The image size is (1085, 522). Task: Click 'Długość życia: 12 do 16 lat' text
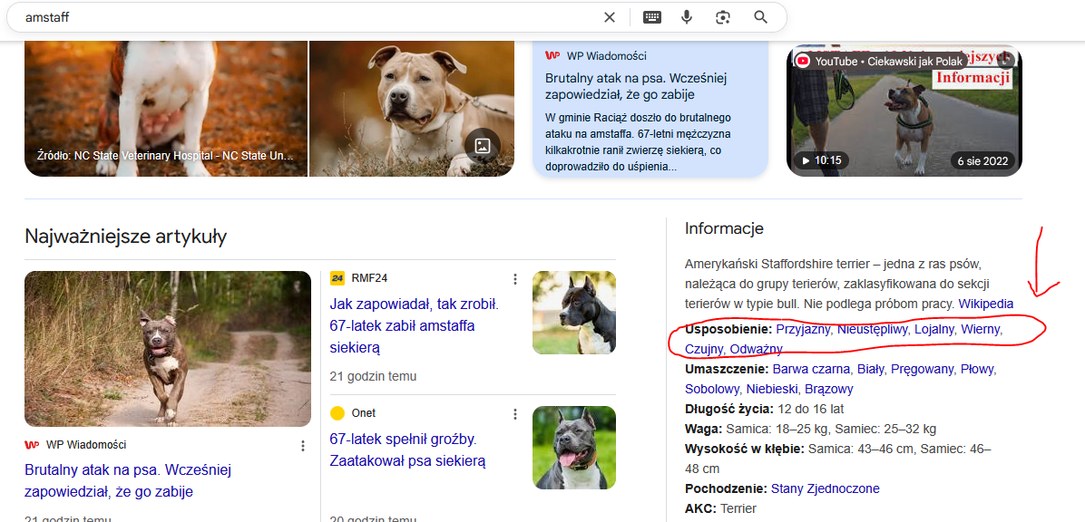click(764, 409)
